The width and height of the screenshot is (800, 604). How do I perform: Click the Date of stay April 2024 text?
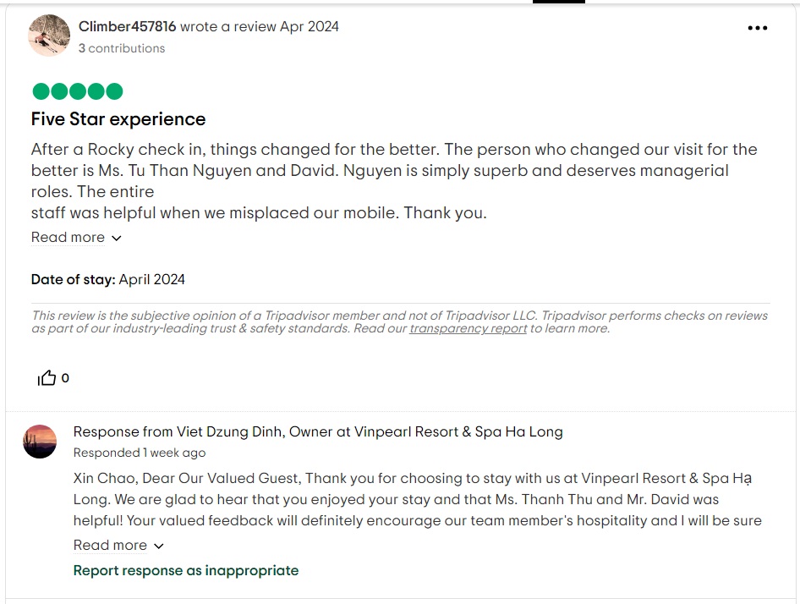[x=108, y=279]
